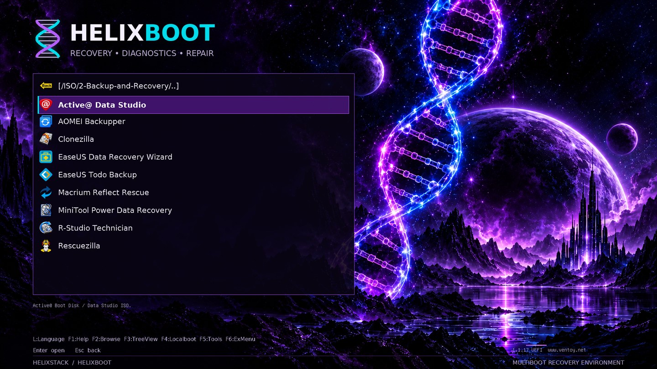657x369 pixels.
Task: Click the 'Esc back' hint text
Action: 88,350
